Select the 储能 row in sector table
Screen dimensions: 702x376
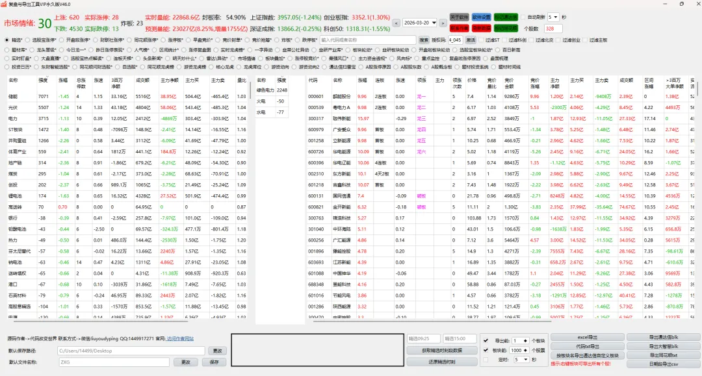tap(127, 97)
